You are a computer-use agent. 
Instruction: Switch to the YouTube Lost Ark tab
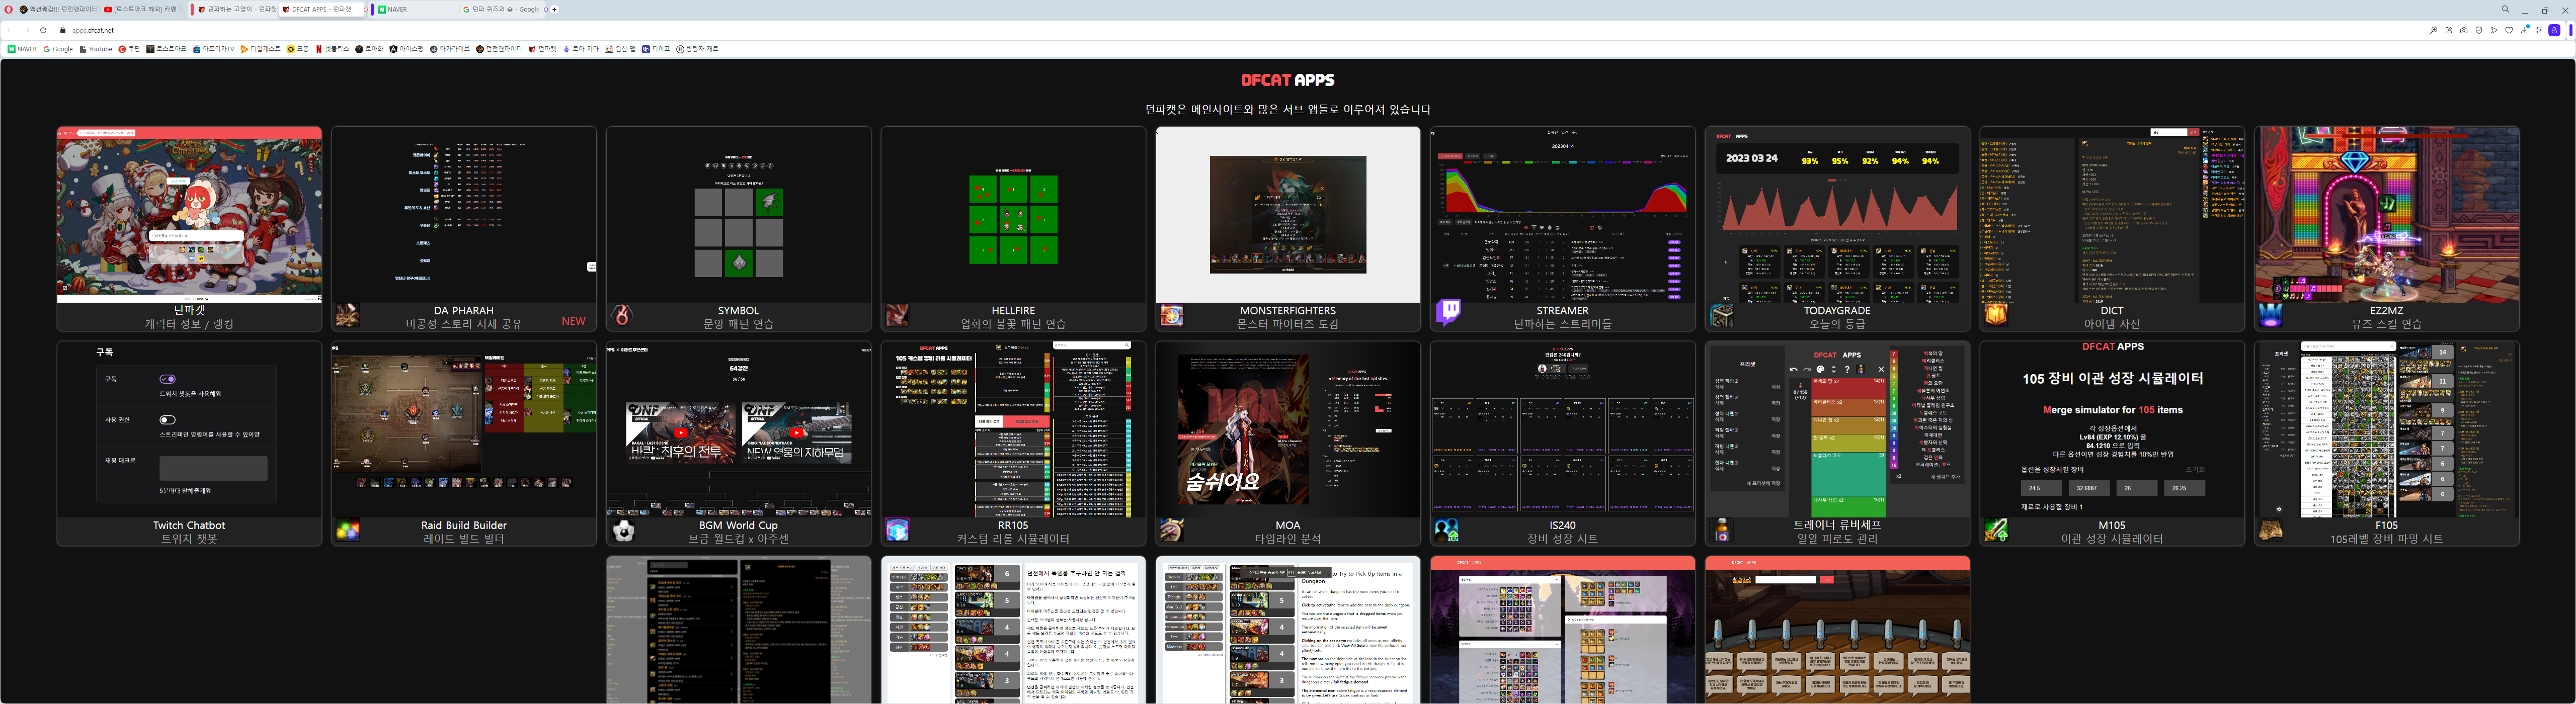coord(143,9)
